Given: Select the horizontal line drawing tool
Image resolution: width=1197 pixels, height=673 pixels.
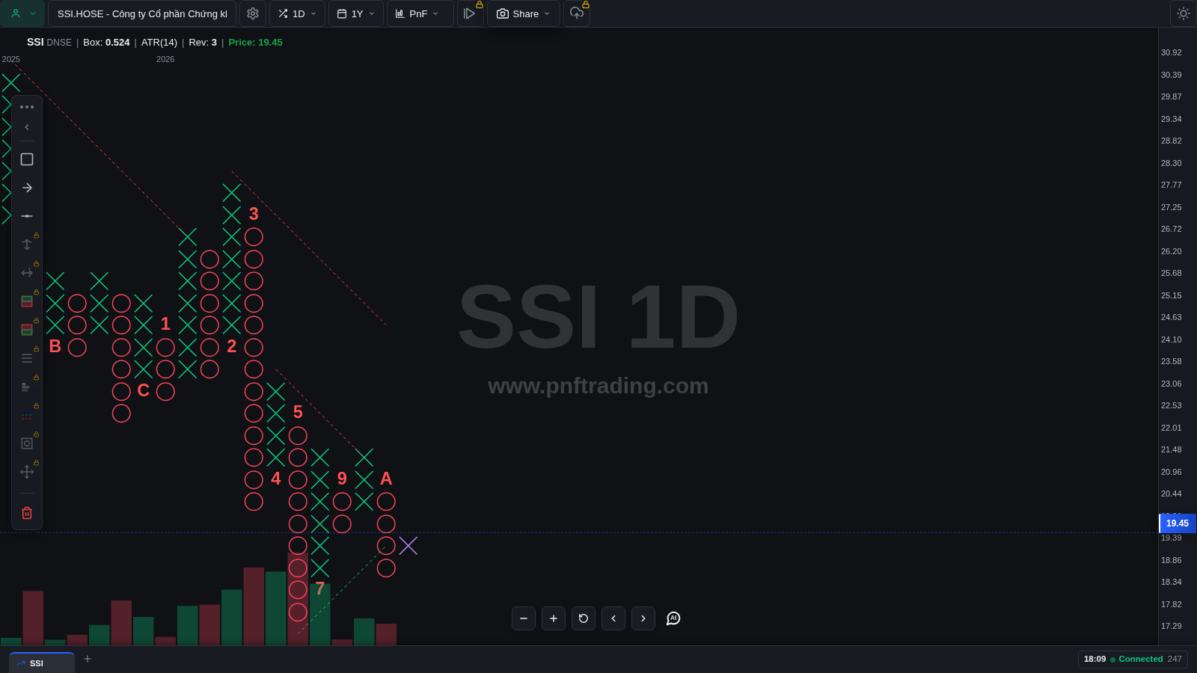Looking at the screenshot, I should 27,216.
